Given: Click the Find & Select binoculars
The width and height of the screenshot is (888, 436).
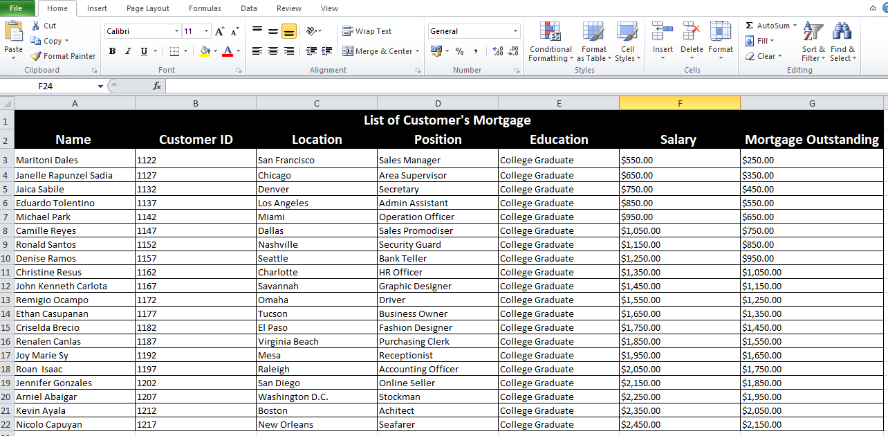Looking at the screenshot, I should (x=842, y=32).
